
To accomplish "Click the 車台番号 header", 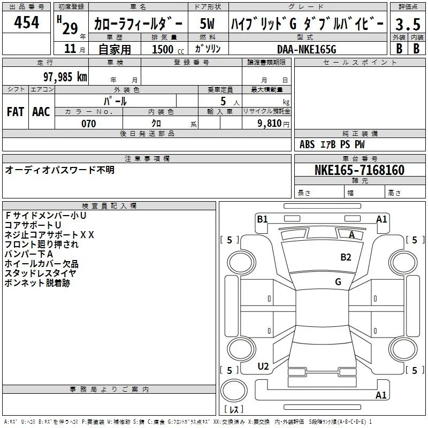I will point(360,158).
